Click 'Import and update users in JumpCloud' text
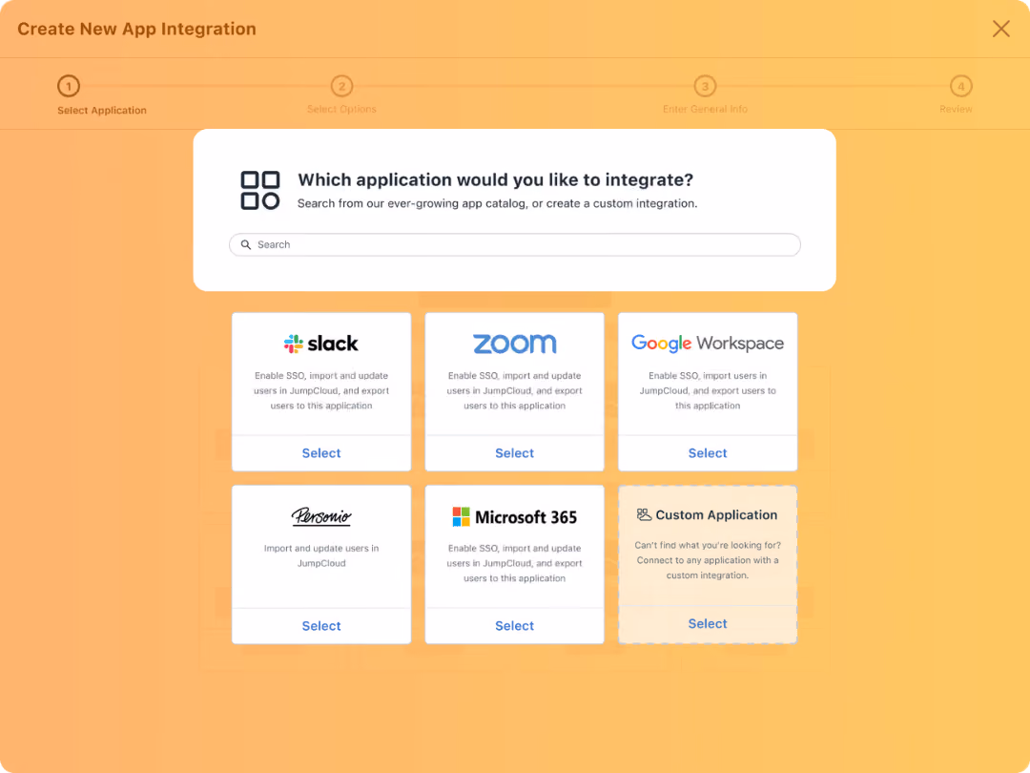 (321, 555)
